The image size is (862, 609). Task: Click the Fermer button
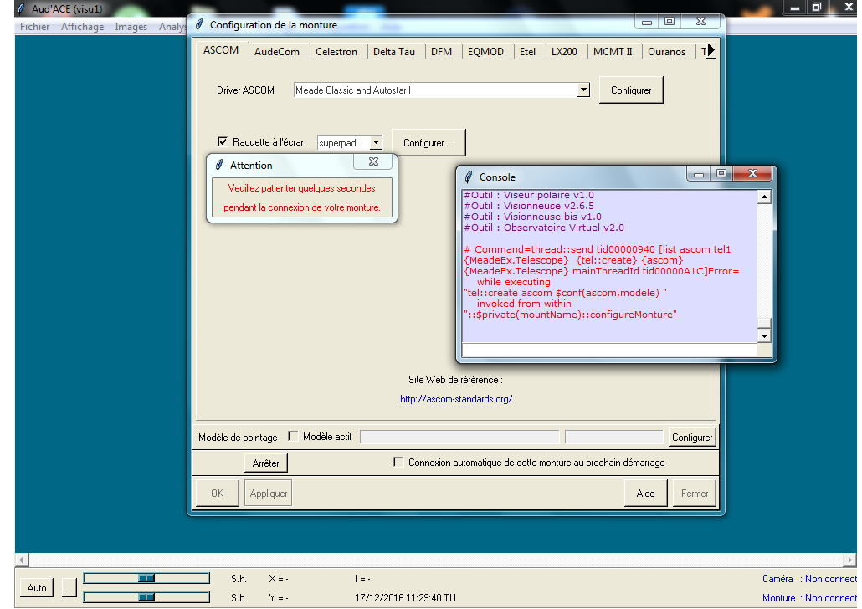[x=695, y=493]
